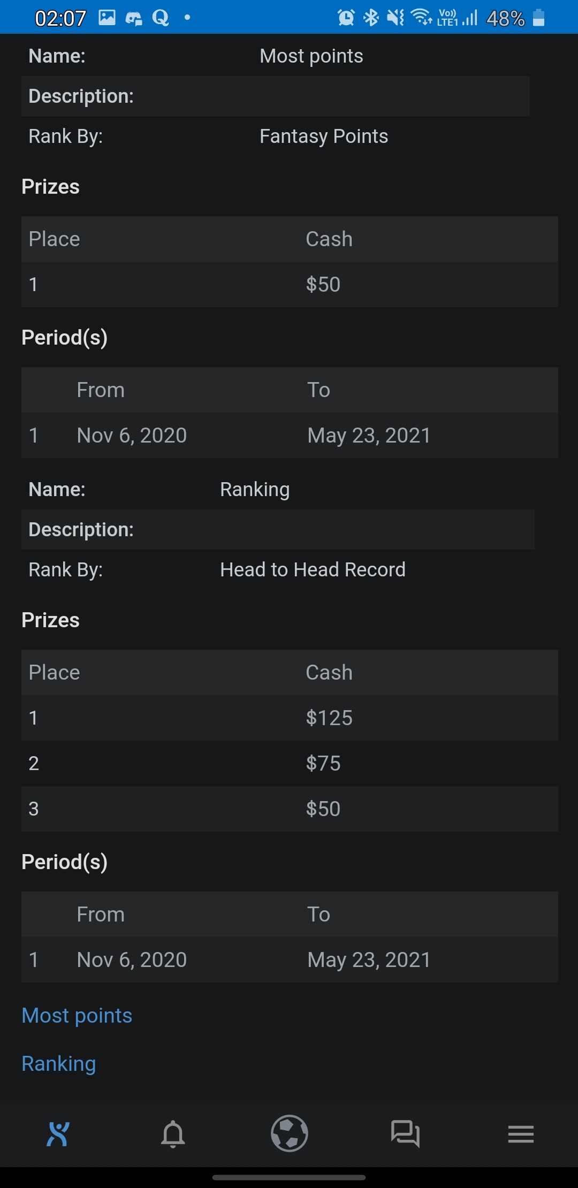
Task: Tap the Ranking Description field
Action: coord(278,530)
